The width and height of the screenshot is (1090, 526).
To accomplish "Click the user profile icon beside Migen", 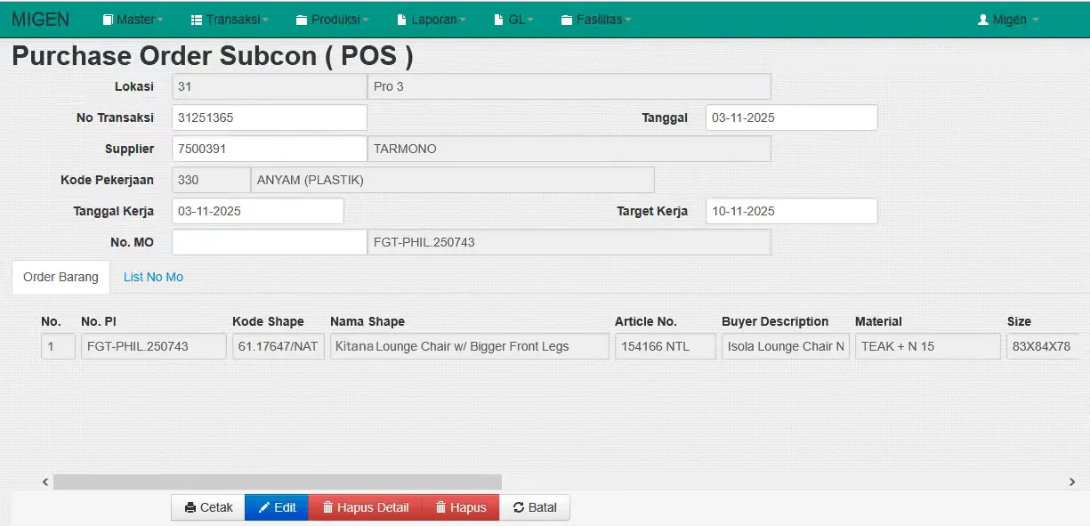I will 983,20.
